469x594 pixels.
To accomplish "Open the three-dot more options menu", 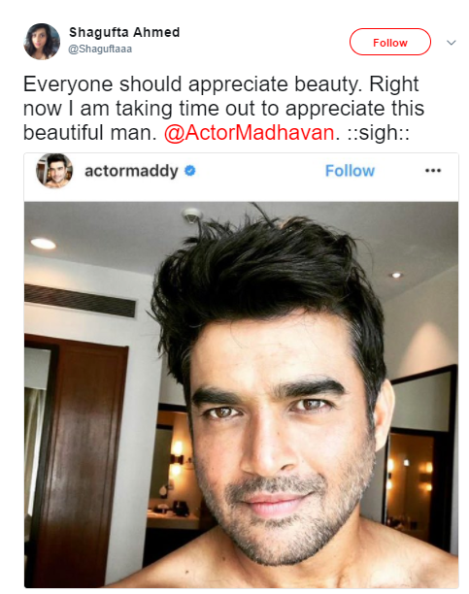I will click(x=433, y=171).
